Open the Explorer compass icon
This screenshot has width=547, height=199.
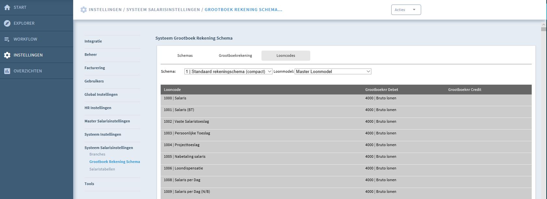click(7, 23)
